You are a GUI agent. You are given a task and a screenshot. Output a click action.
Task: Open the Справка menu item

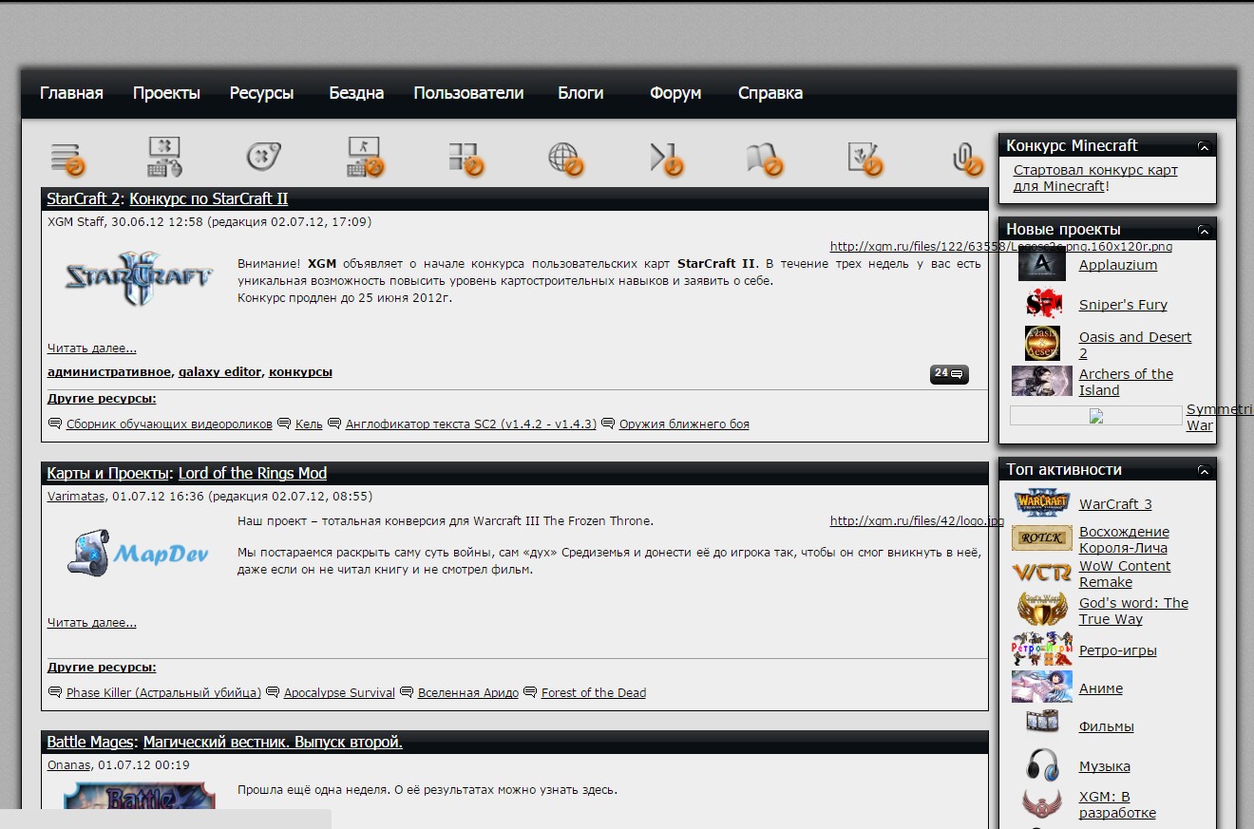point(770,93)
